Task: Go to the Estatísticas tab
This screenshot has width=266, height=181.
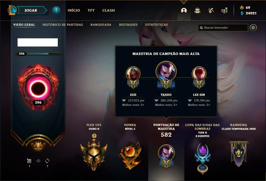Action: click(x=156, y=25)
